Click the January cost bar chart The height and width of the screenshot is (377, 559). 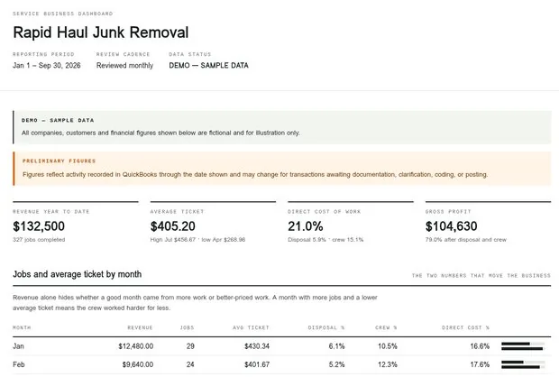coord(523,346)
